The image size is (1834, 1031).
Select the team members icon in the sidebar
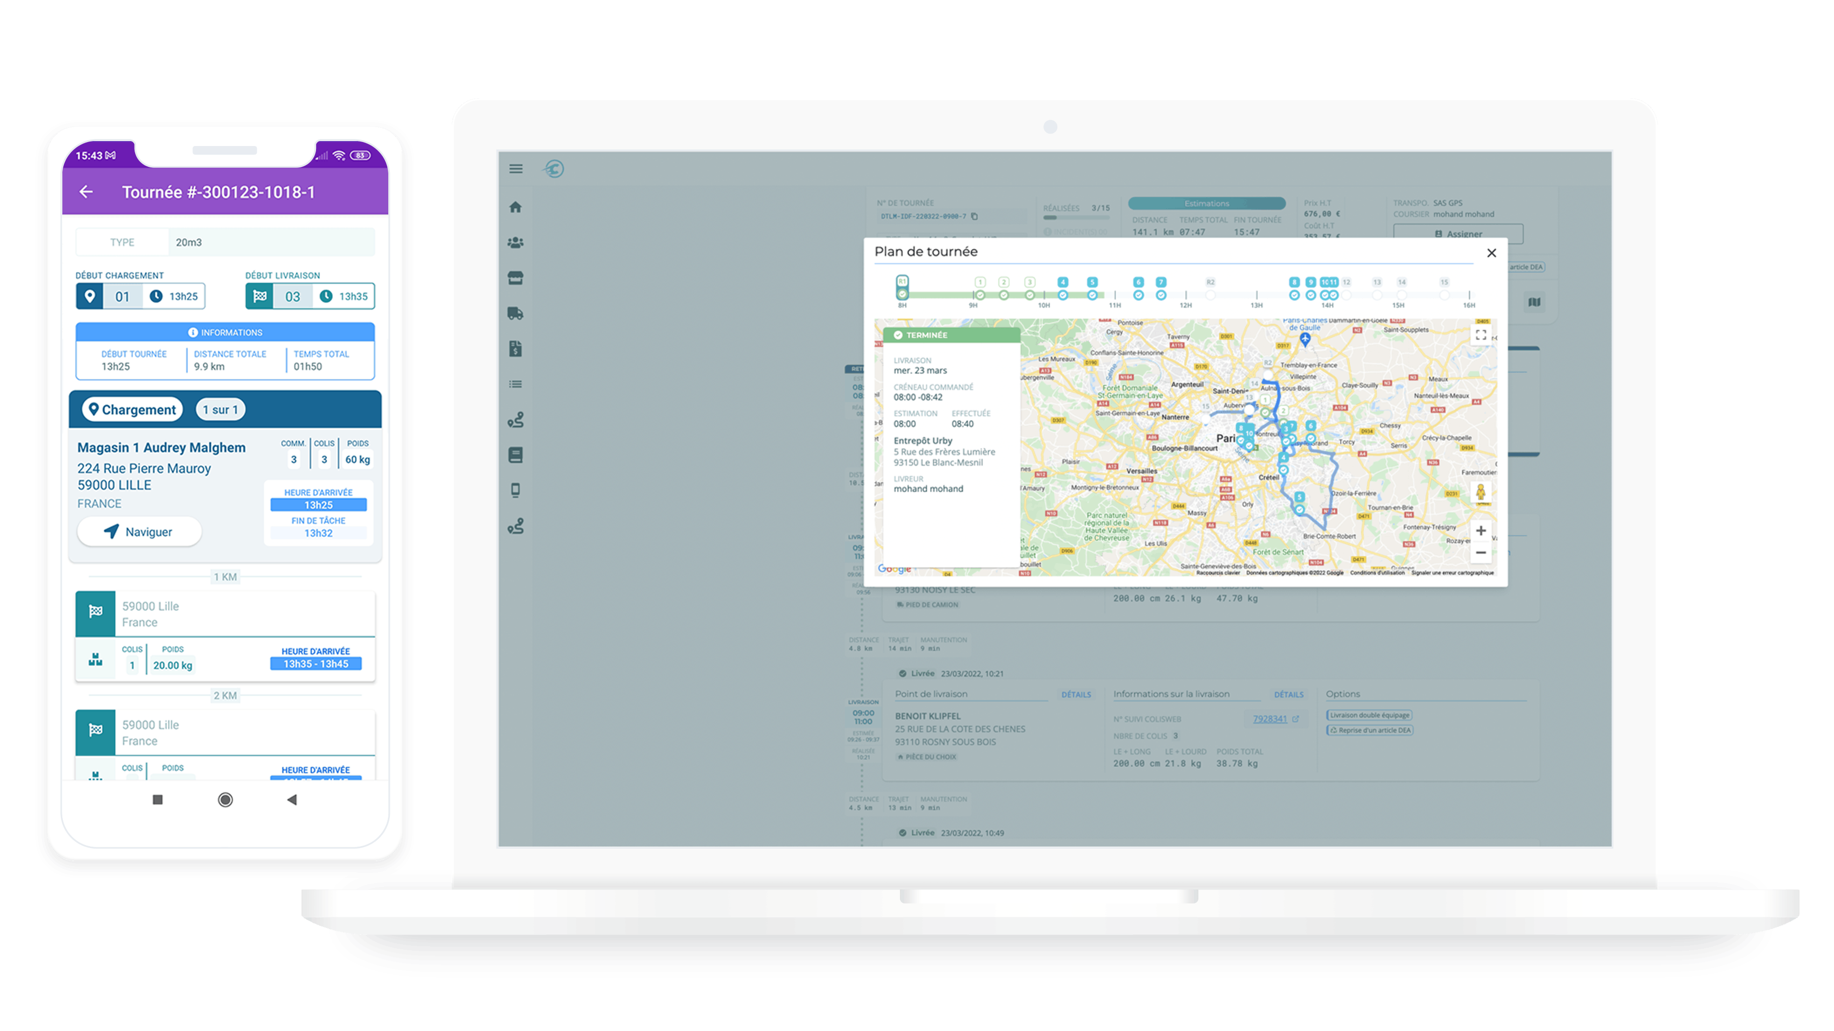coord(515,242)
